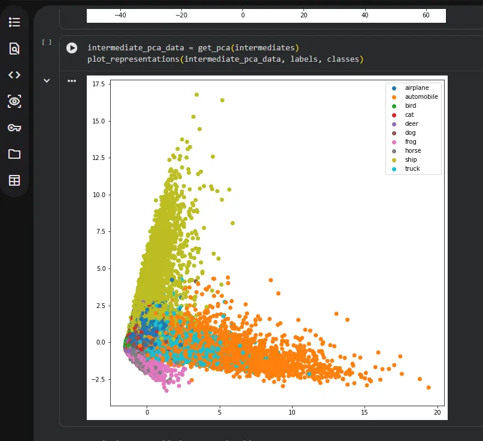The height and width of the screenshot is (441, 483).
Task: Open the files folder panel
Action: coord(14,154)
